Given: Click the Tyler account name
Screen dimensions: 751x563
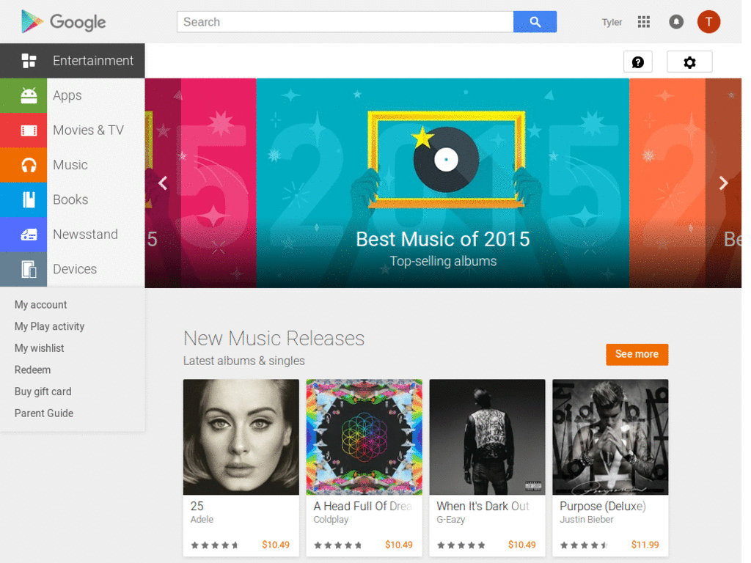Looking at the screenshot, I should click(x=612, y=23).
